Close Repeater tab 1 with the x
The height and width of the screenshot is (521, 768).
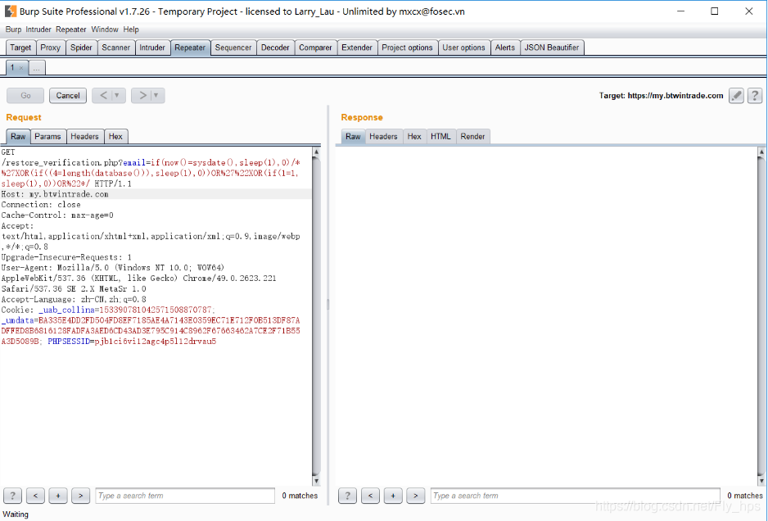[21, 68]
